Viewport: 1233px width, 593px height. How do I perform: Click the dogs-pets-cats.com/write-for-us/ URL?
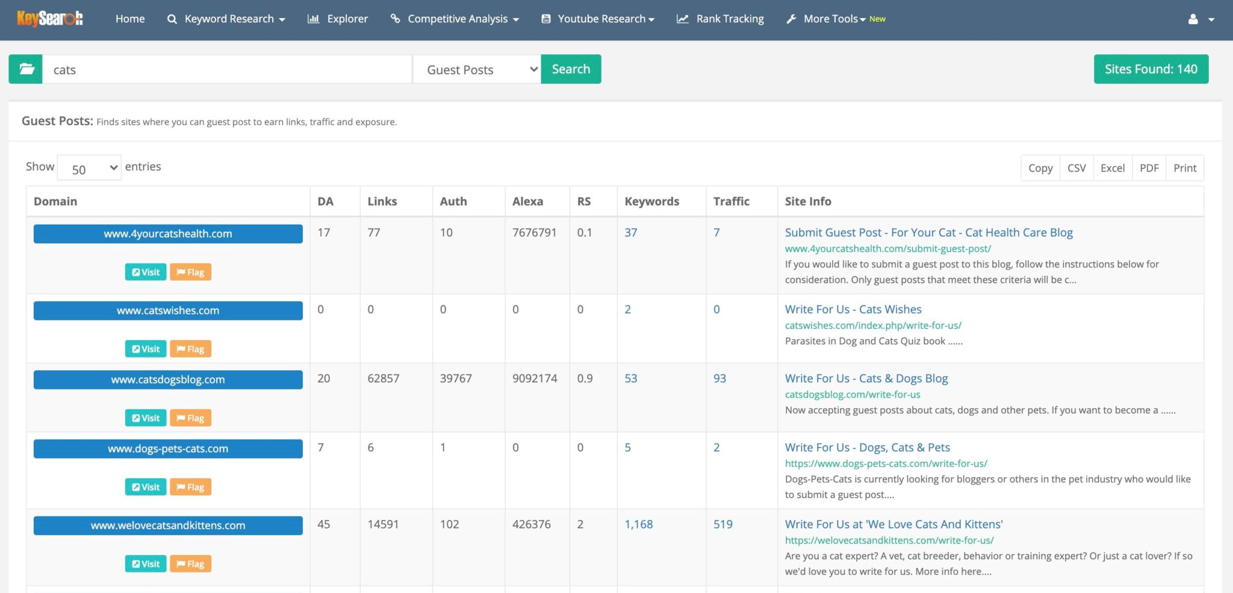click(886, 464)
